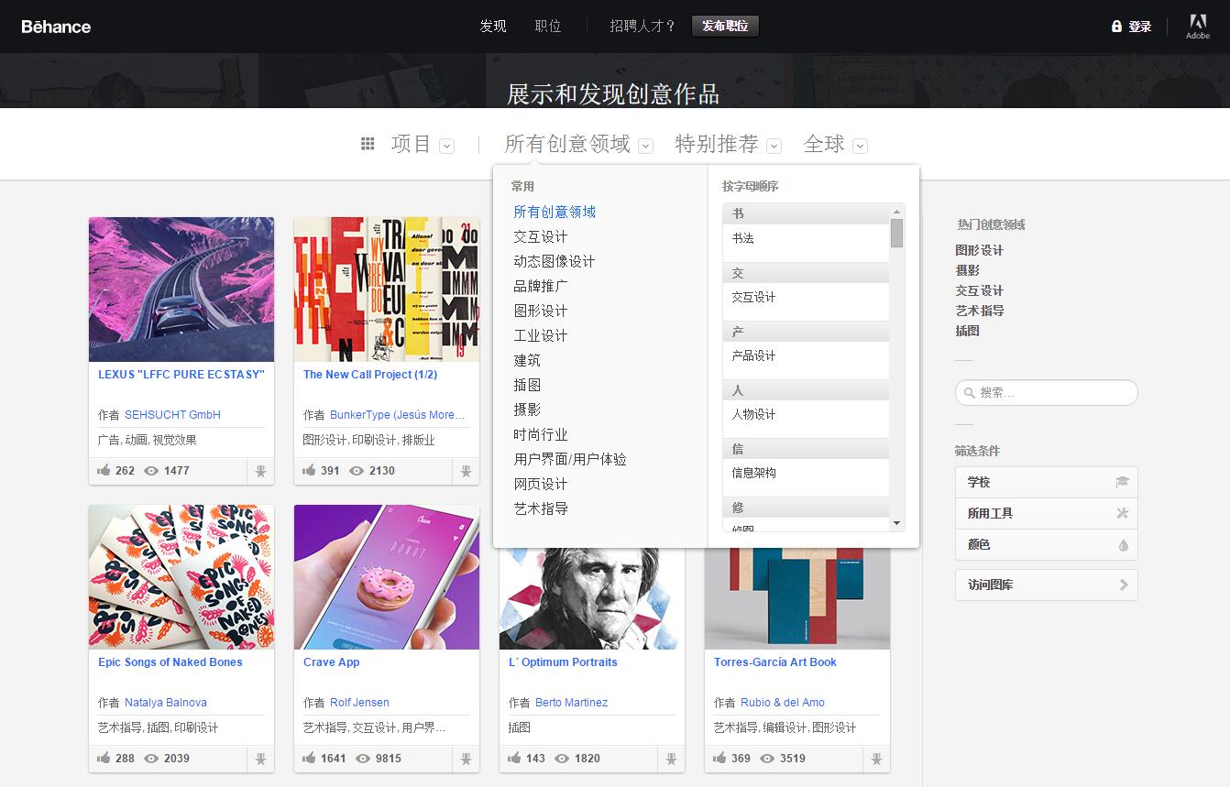Click the grid view icon beside 项目
Image resolution: width=1230 pixels, height=787 pixels.
click(367, 144)
